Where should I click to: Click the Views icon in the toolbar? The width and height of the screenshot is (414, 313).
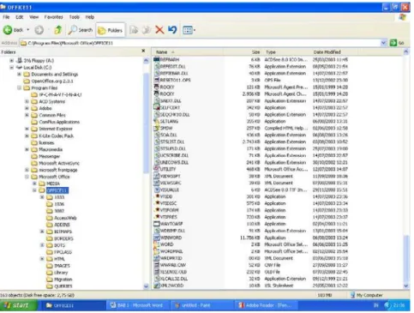pyautogui.click(x=188, y=30)
